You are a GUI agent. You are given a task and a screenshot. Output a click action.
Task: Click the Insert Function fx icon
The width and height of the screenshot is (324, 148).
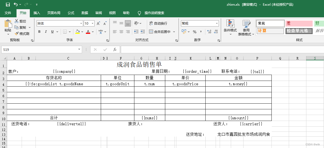point(115,50)
